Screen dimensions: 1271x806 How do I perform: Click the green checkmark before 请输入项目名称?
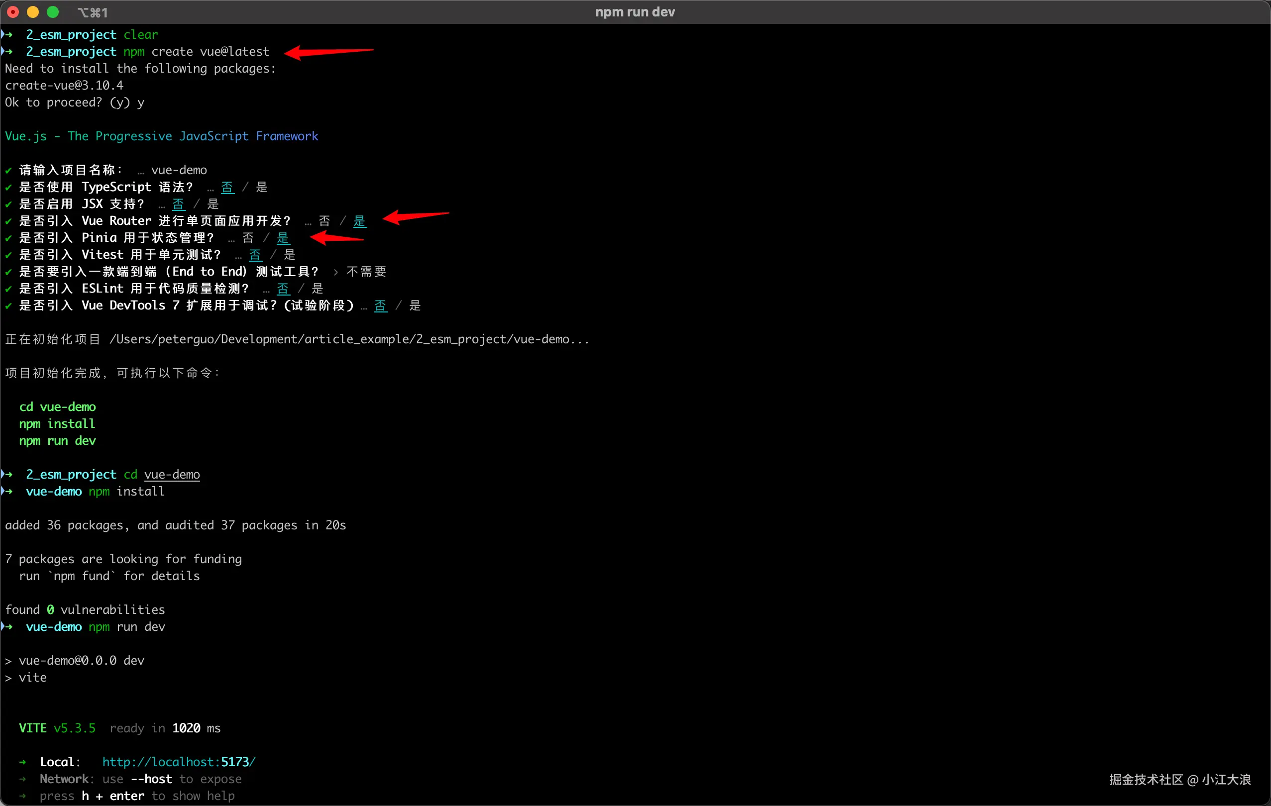8,171
